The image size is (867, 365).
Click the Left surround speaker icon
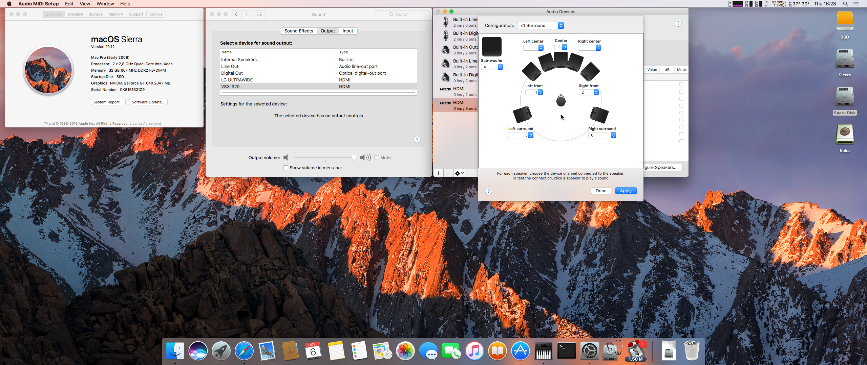522,115
